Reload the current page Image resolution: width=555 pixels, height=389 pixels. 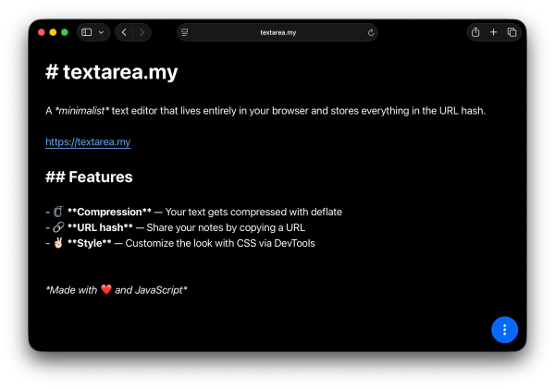pos(370,32)
